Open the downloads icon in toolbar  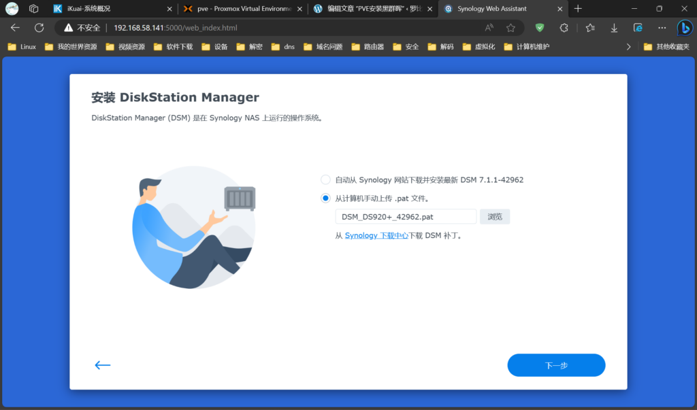pos(614,28)
